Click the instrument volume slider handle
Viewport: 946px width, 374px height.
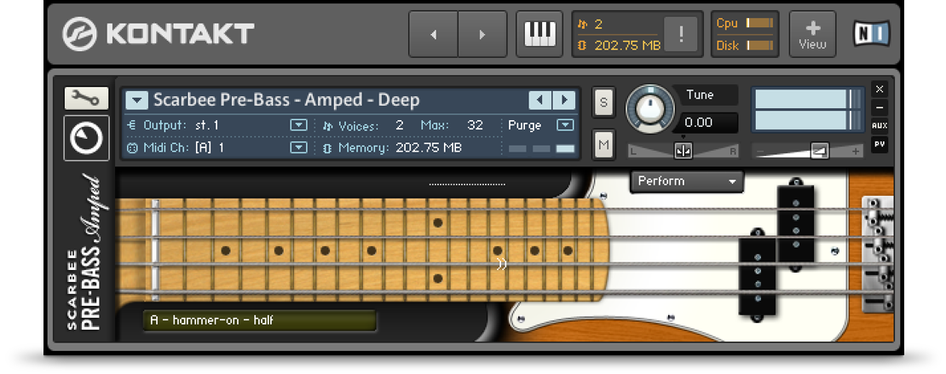(x=819, y=151)
